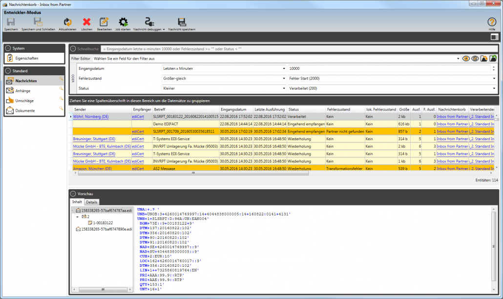The image size is (503, 299).
Task: Collapse the Schnellsuche section
Action: pyautogui.click(x=73, y=49)
